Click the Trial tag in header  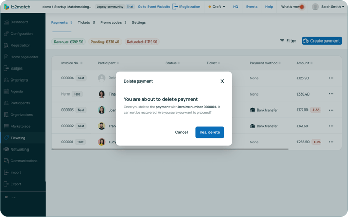pyautogui.click(x=130, y=7)
